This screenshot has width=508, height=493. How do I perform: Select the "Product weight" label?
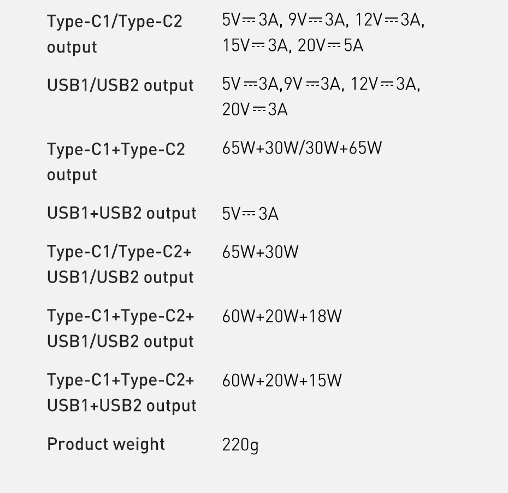pyautogui.click(x=106, y=444)
